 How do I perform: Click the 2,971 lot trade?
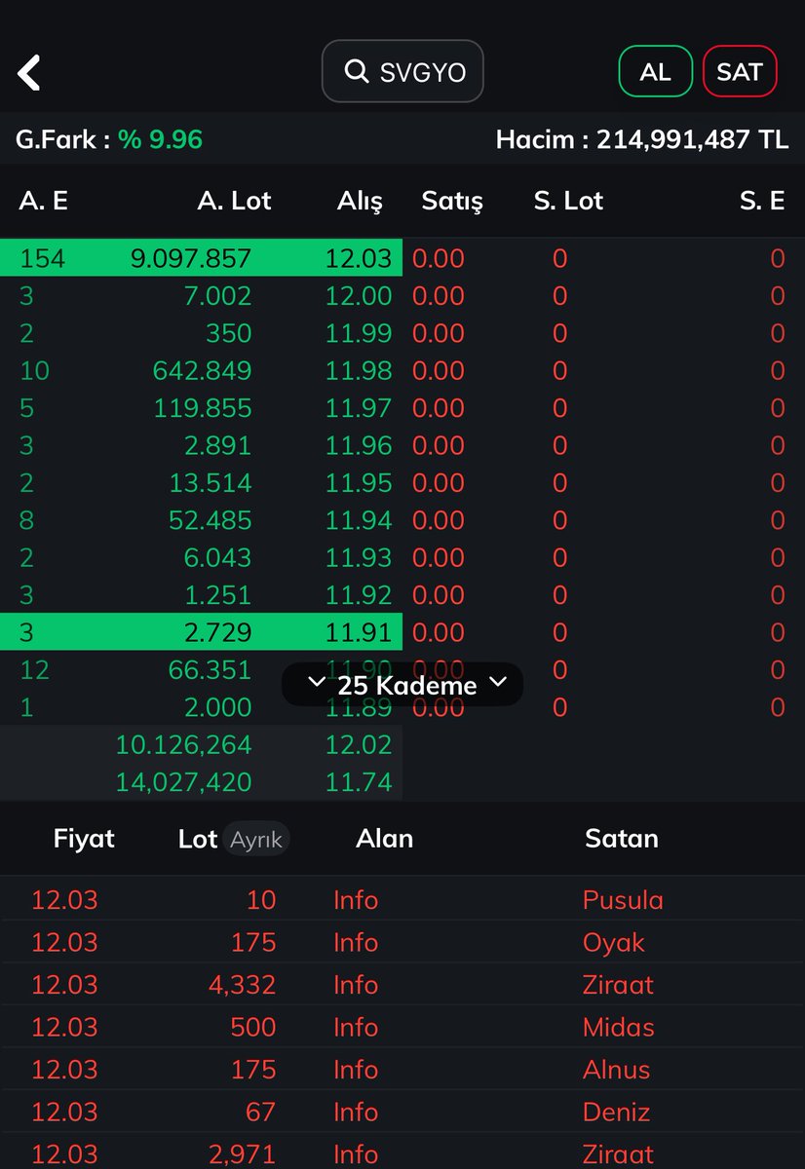point(242,1154)
